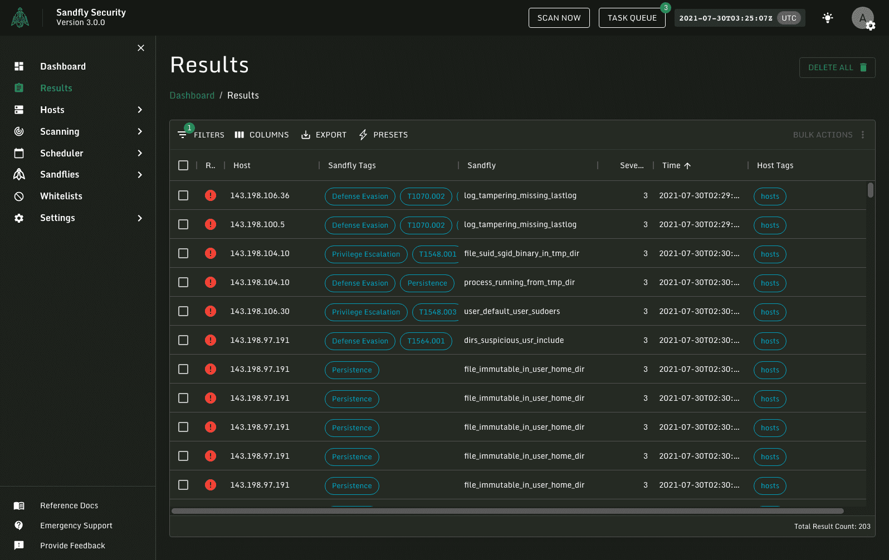Open Bulk Actions three-dot menu
The image size is (889, 560).
tap(863, 135)
